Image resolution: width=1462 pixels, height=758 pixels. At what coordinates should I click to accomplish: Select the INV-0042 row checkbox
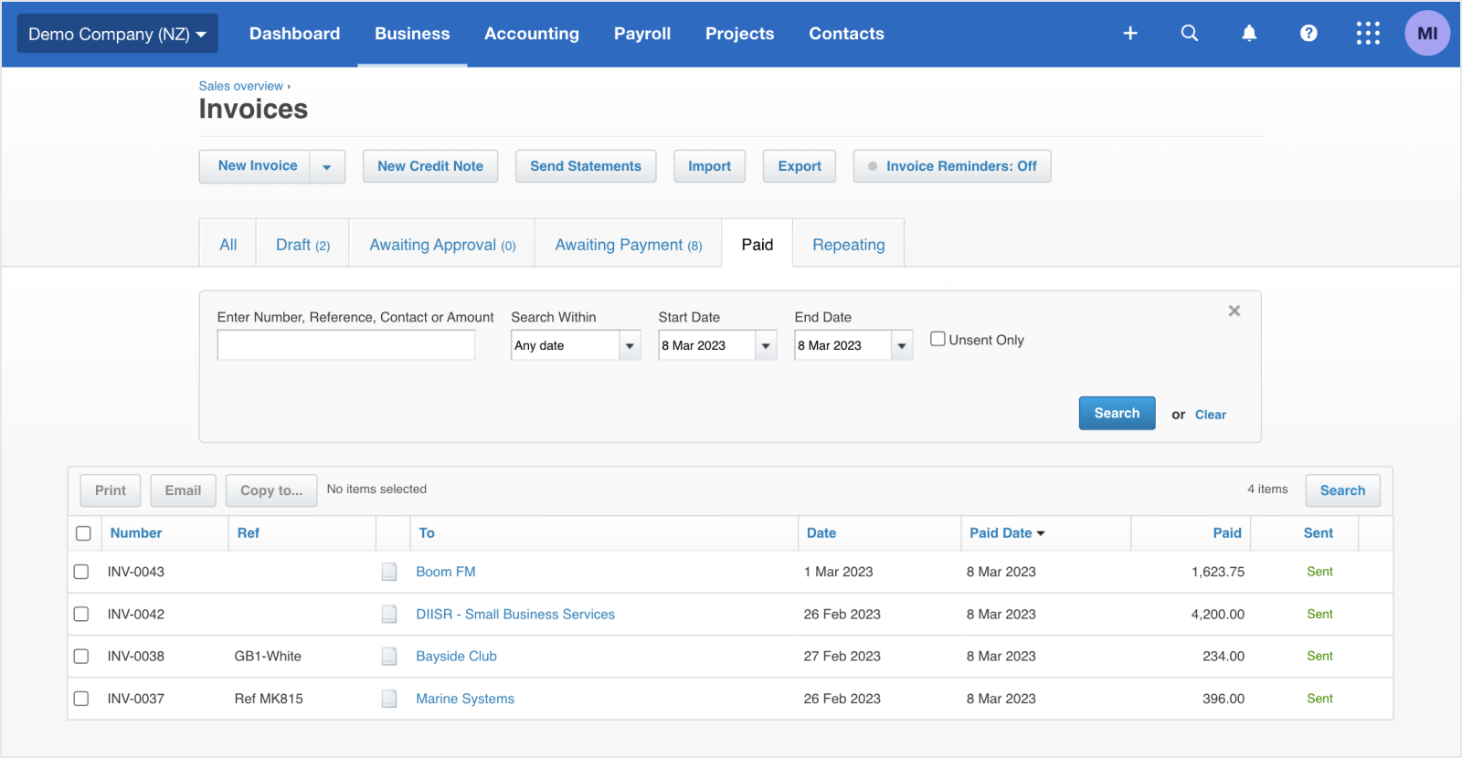pyautogui.click(x=81, y=614)
